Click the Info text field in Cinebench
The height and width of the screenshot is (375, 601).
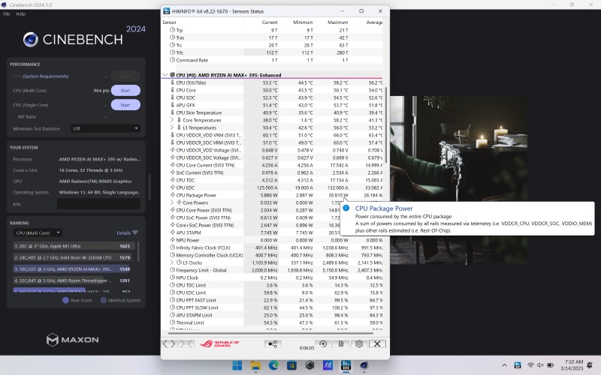[98, 204]
